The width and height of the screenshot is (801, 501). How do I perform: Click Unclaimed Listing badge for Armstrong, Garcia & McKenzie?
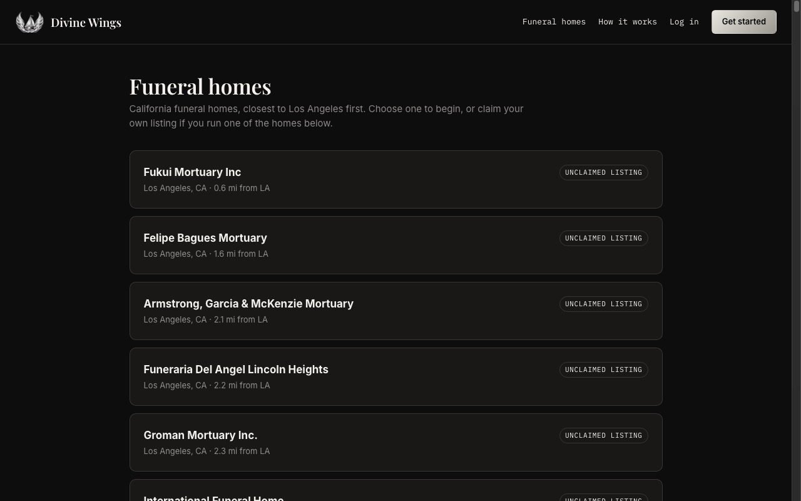[x=603, y=304]
